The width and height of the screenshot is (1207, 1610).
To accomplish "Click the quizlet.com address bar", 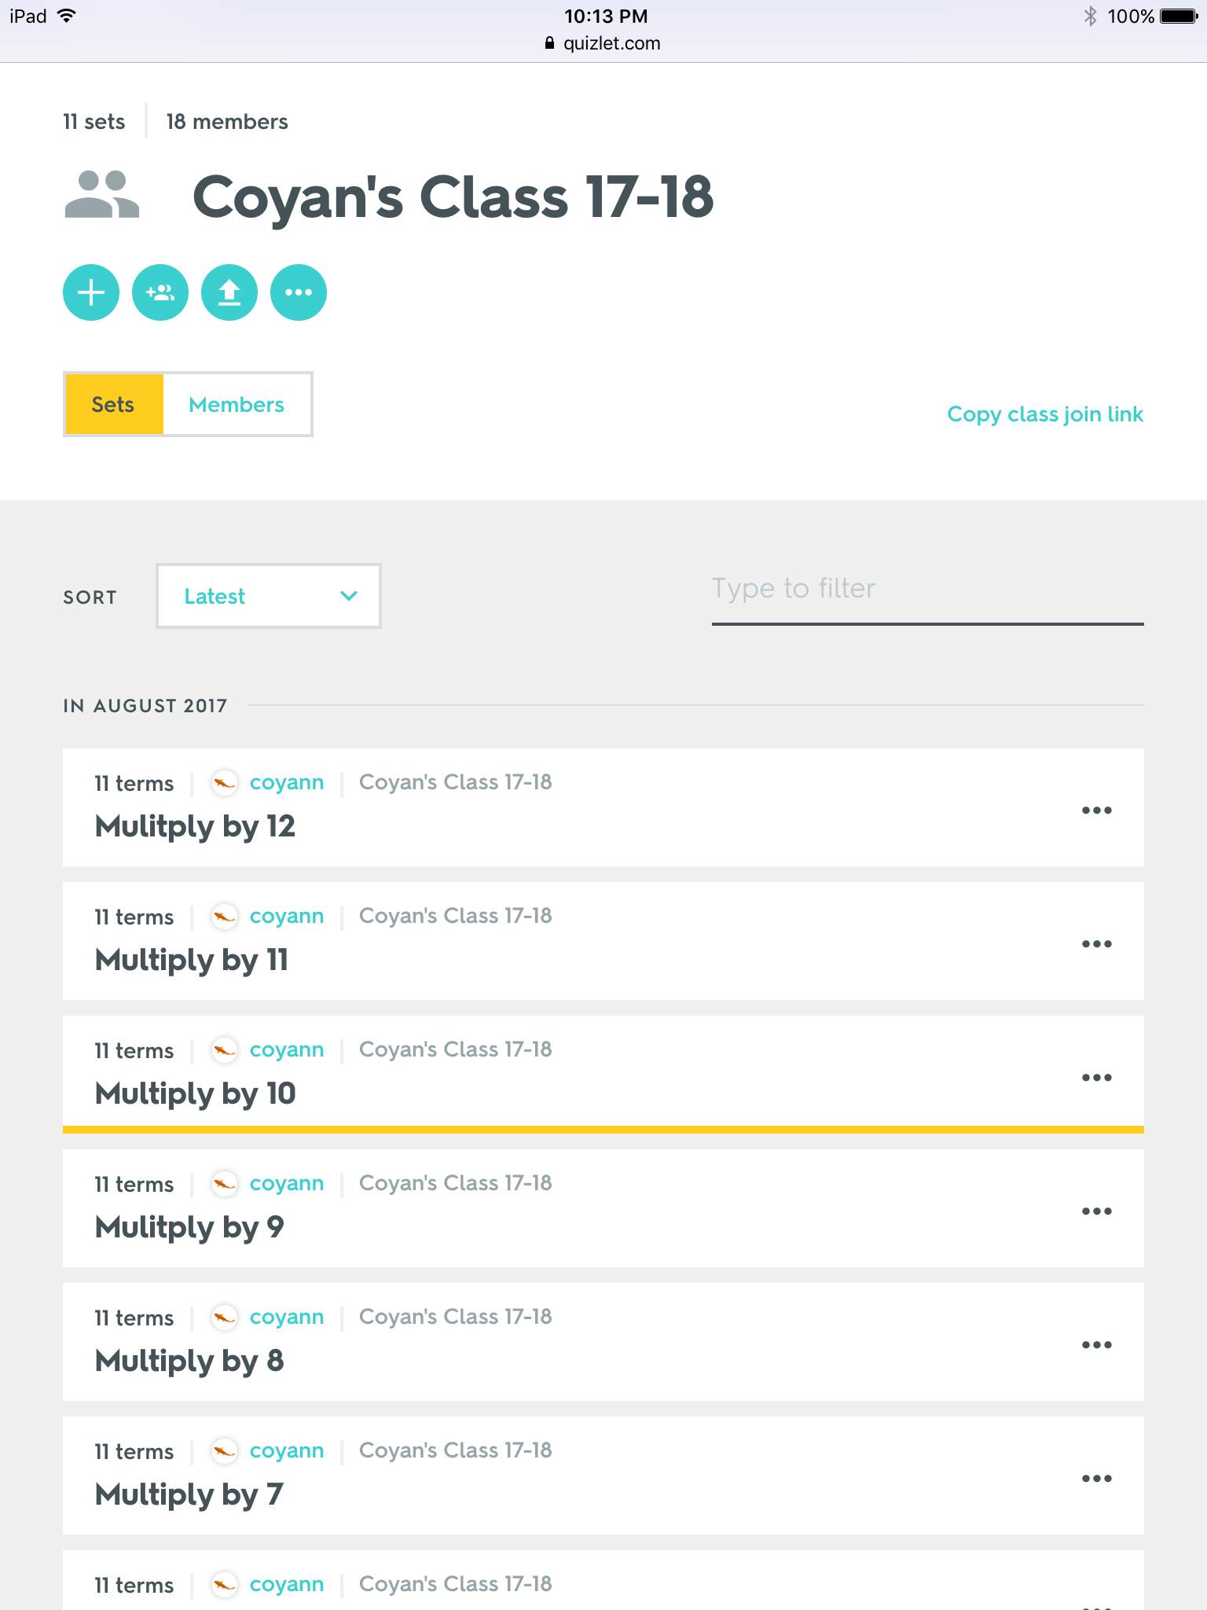I will tap(603, 43).
